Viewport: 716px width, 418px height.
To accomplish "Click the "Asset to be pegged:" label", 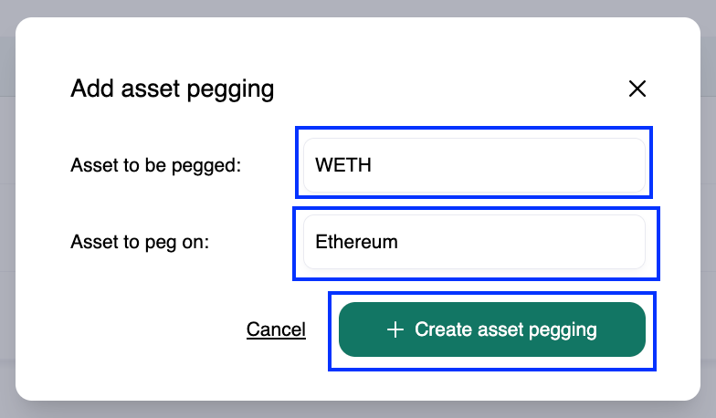I will tap(155, 165).
